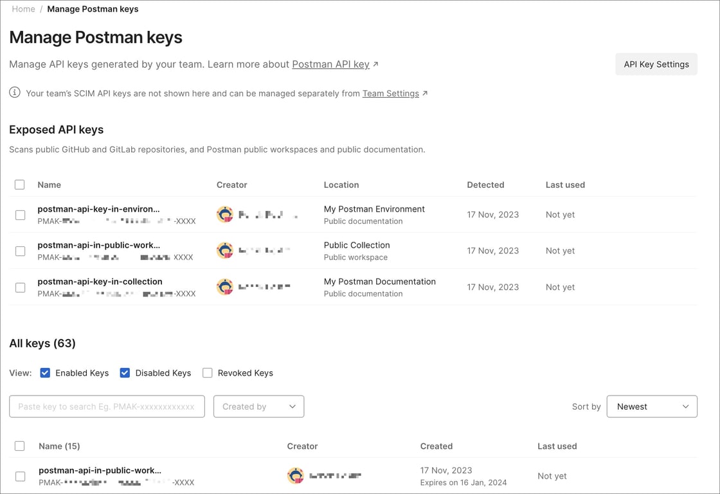This screenshot has height=494, width=720.
Task: Navigate to Home via the breadcrumb
Action: pos(23,9)
